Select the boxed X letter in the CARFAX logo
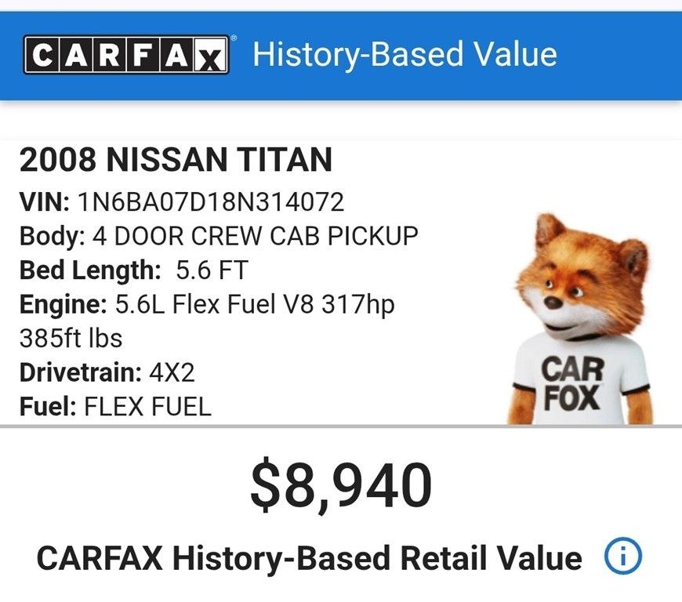Viewport: 682px width, 602px height. click(x=209, y=53)
